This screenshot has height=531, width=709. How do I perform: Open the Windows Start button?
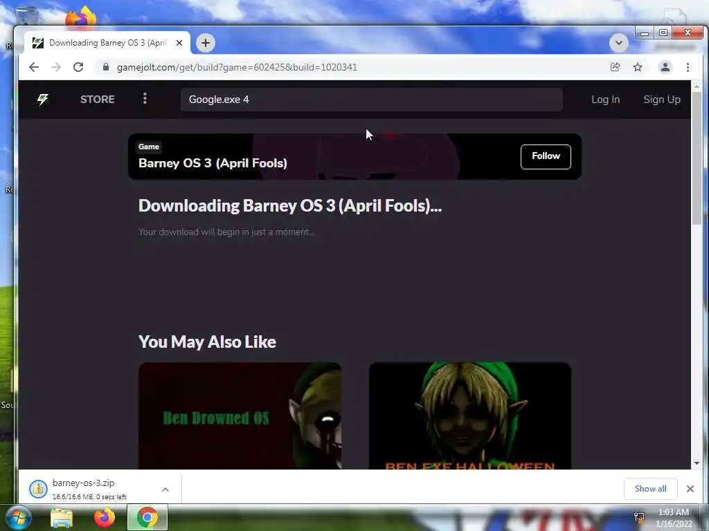(x=17, y=517)
